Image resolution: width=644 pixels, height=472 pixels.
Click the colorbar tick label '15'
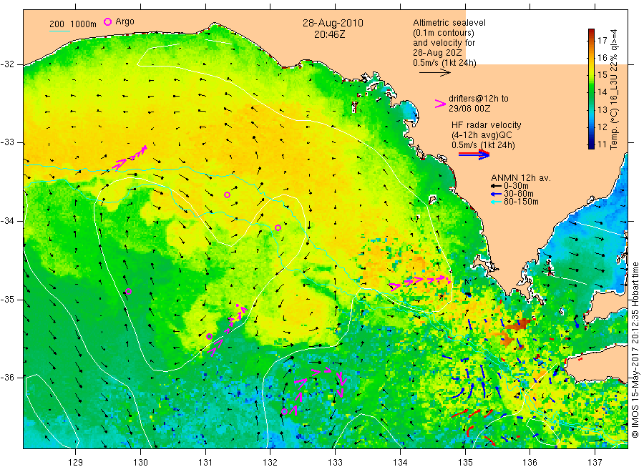602,74
